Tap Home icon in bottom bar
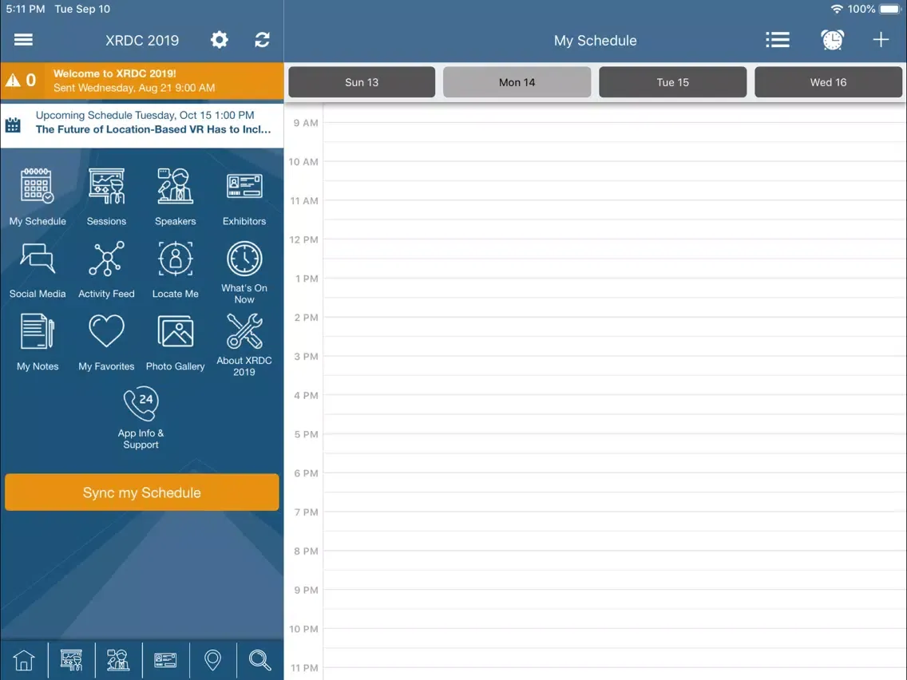 (x=24, y=660)
